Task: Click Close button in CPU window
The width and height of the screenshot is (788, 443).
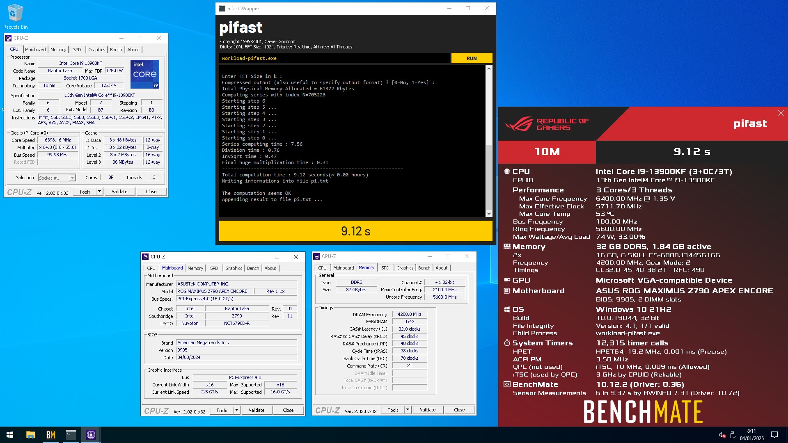Action: [x=151, y=192]
